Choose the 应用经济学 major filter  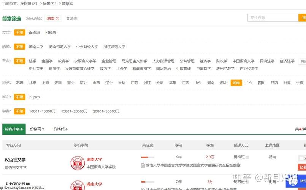click(x=225, y=69)
